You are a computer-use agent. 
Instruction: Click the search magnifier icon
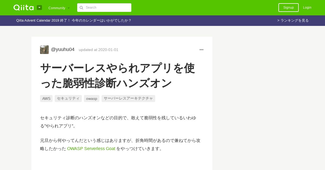81,8
